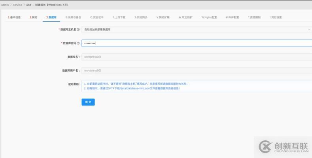Switch to the C.安全证书 tab
The width and height of the screenshot is (312, 158).
coord(97,17)
